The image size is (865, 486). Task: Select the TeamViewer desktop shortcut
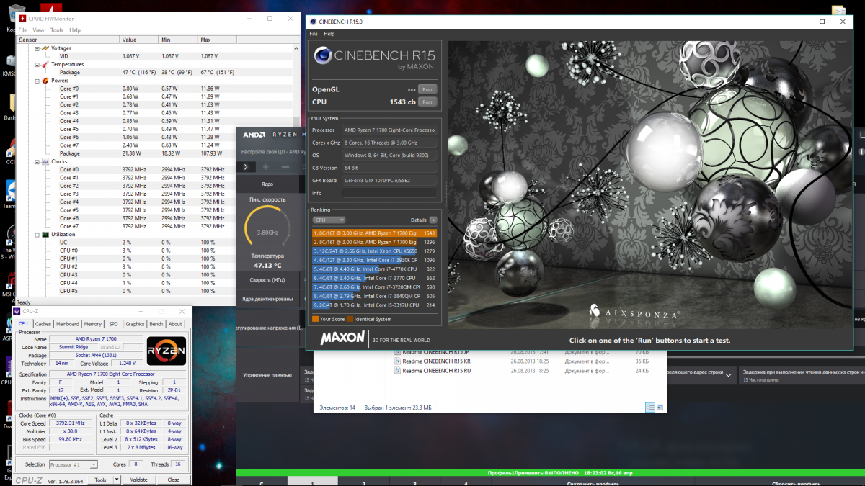pyautogui.click(x=10, y=194)
